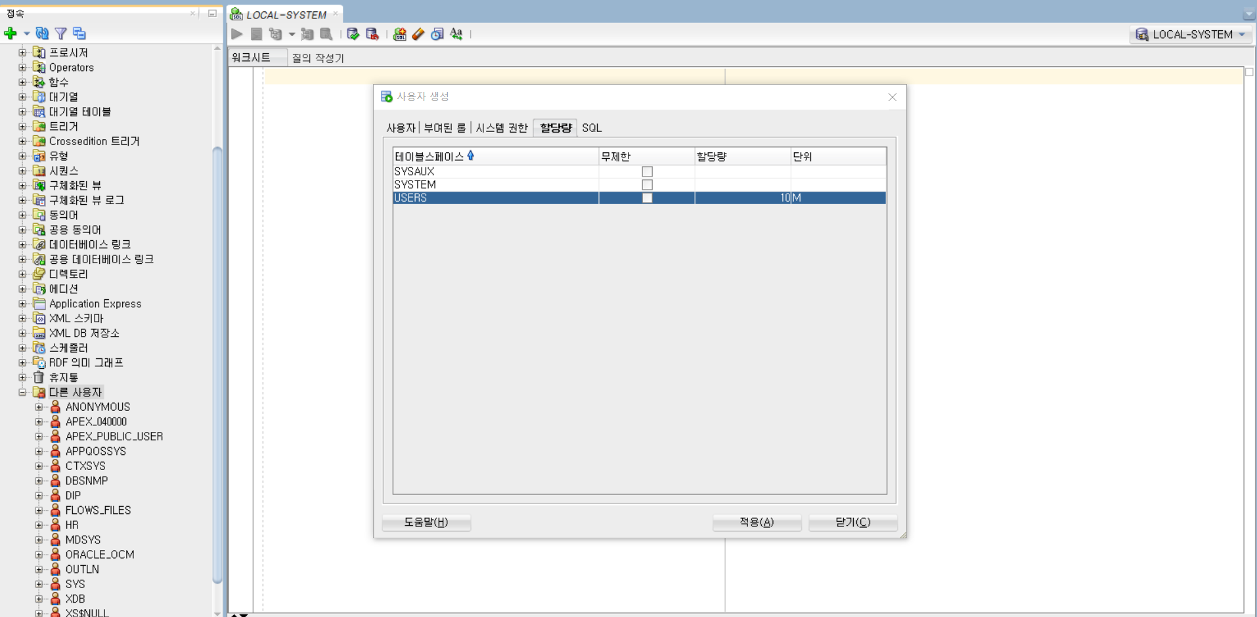Expand the 트리거 node

tap(22, 126)
